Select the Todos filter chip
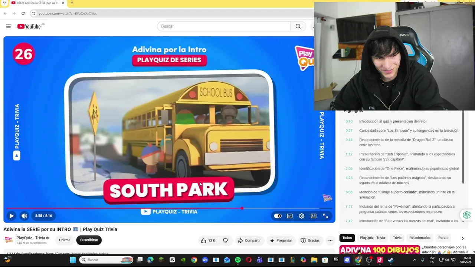475x267 pixels. pyautogui.click(x=347, y=238)
